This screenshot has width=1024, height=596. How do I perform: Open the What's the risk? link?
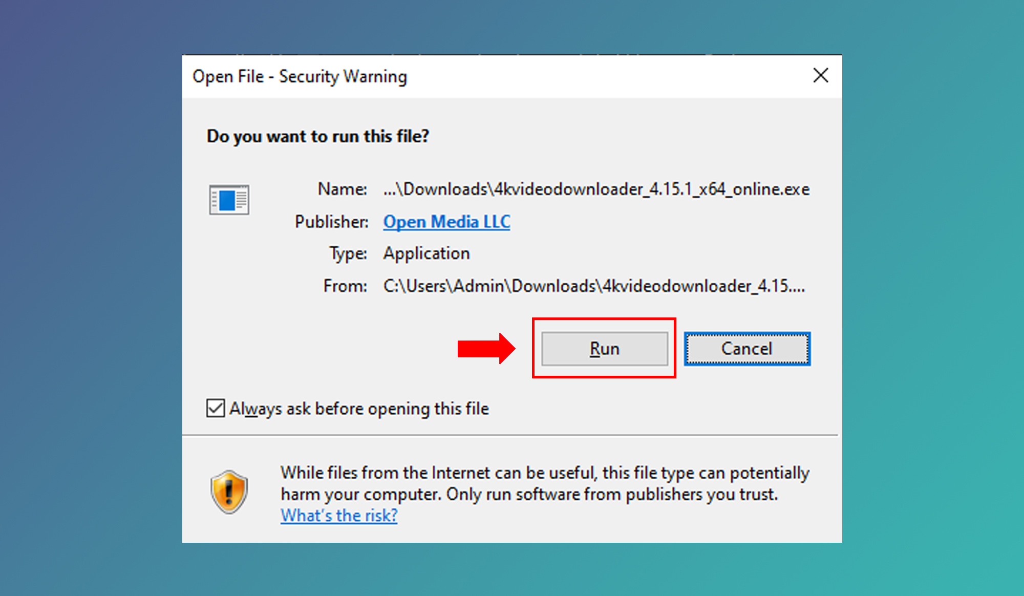339,515
